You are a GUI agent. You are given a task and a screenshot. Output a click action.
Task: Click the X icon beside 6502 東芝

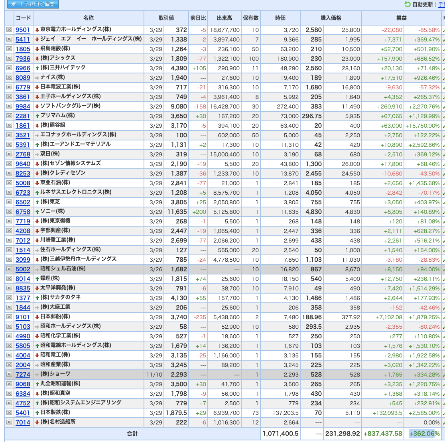coord(9,202)
